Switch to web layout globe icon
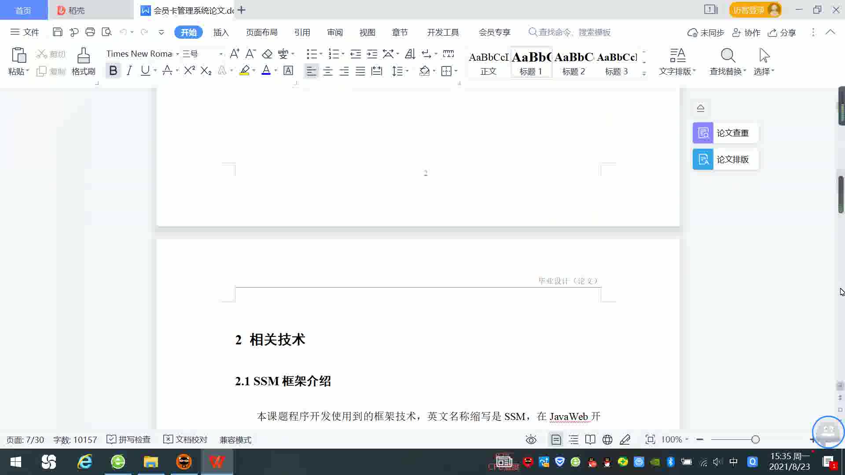 607,439
